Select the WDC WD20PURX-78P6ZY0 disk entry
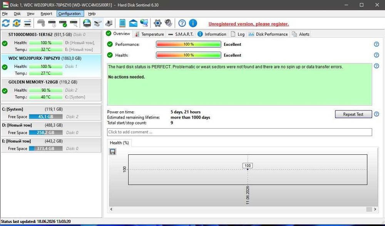Image resolution: width=385 pixels, height=226 pixels. (x=51, y=65)
